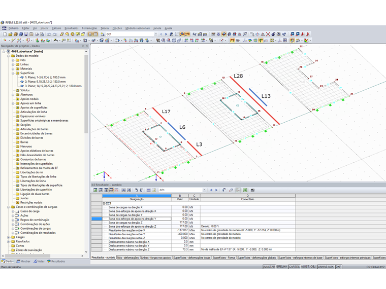Toggle GRELHA grid in status bar
Screen dimensions: 386x289
coord(281,267)
